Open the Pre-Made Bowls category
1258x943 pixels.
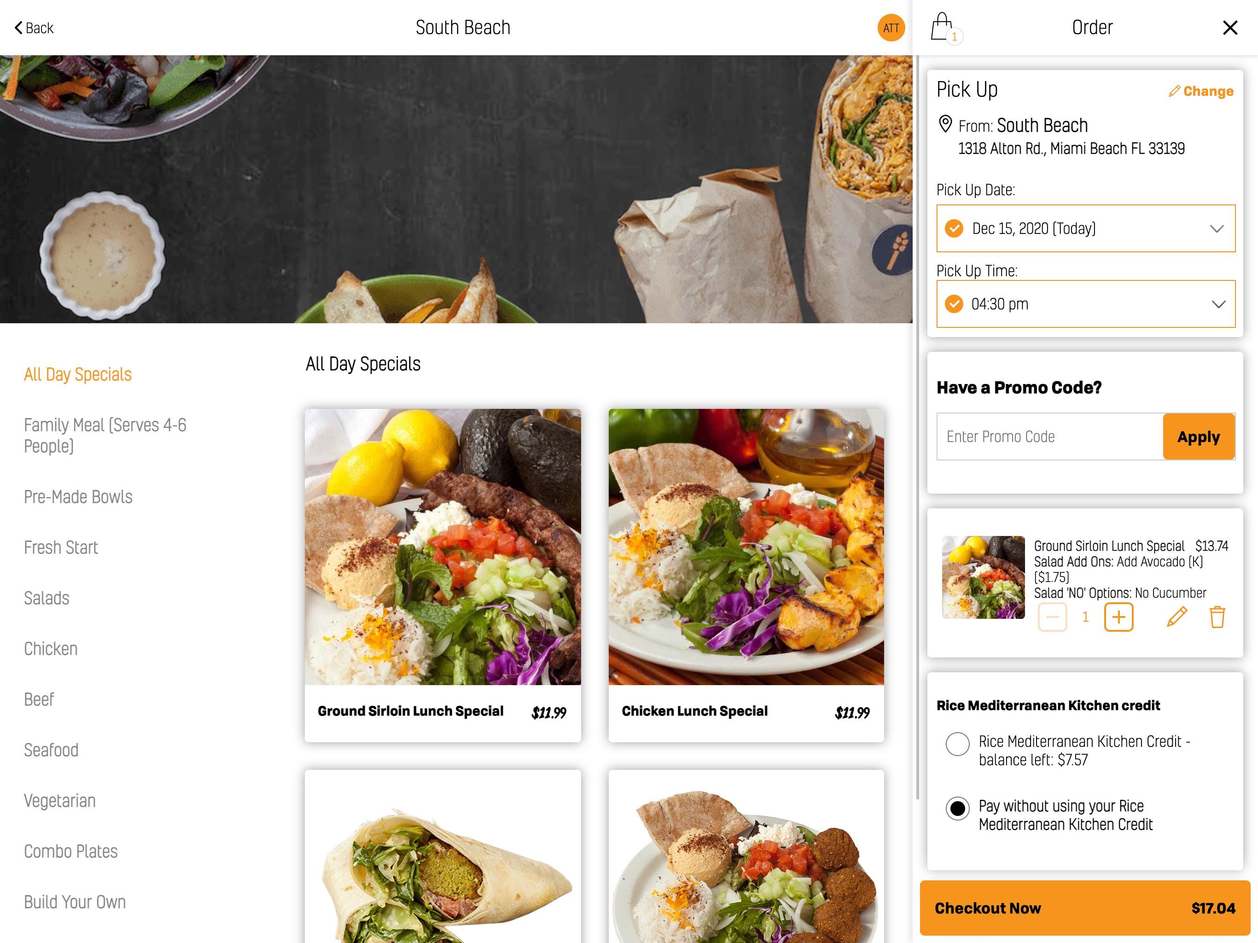tap(78, 496)
